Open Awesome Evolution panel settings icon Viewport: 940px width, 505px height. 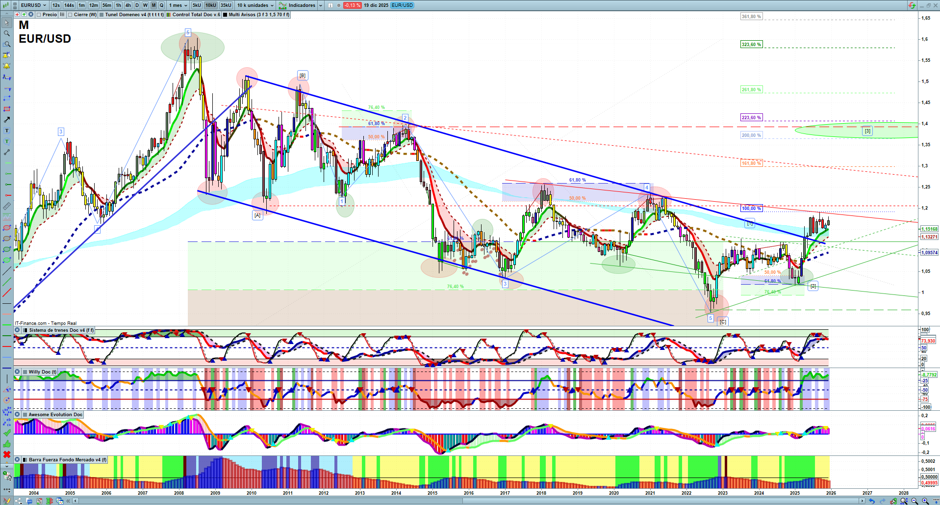click(17, 415)
